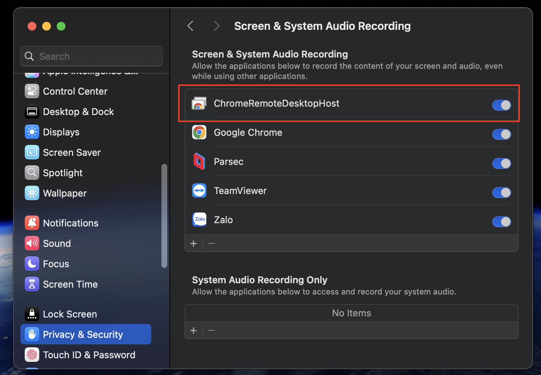This screenshot has height=375, width=541.
Task: Select the Parsec row label
Action: point(229,162)
